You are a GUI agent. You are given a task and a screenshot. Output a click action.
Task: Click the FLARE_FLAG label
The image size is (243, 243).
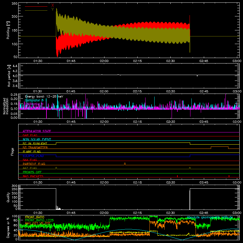pyautogui.click(x=32, y=152)
